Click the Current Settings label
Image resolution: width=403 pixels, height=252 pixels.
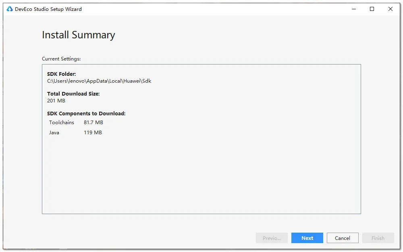[x=61, y=58]
